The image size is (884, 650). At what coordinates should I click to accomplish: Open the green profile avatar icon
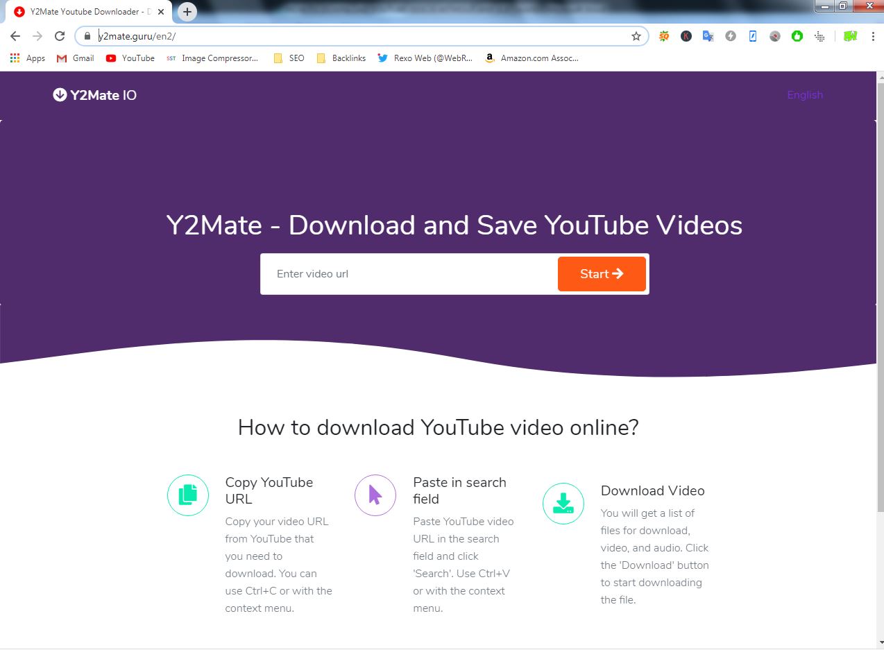pyautogui.click(x=850, y=36)
